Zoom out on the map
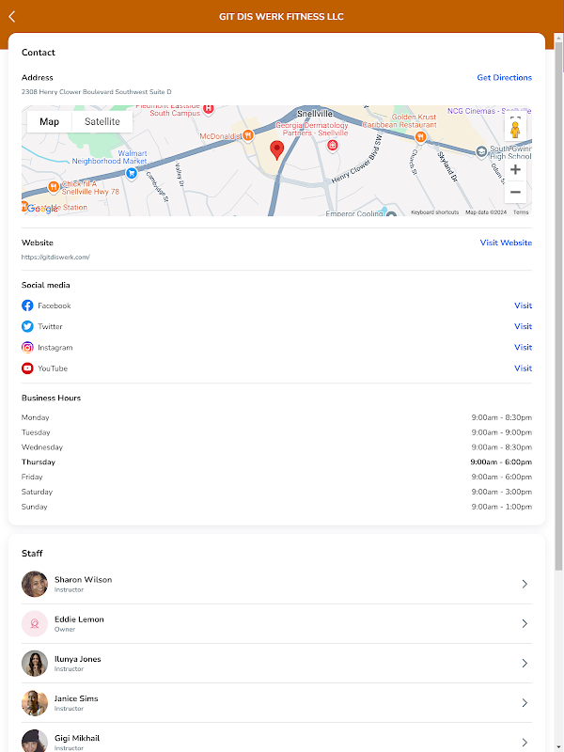 coord(515,192)
